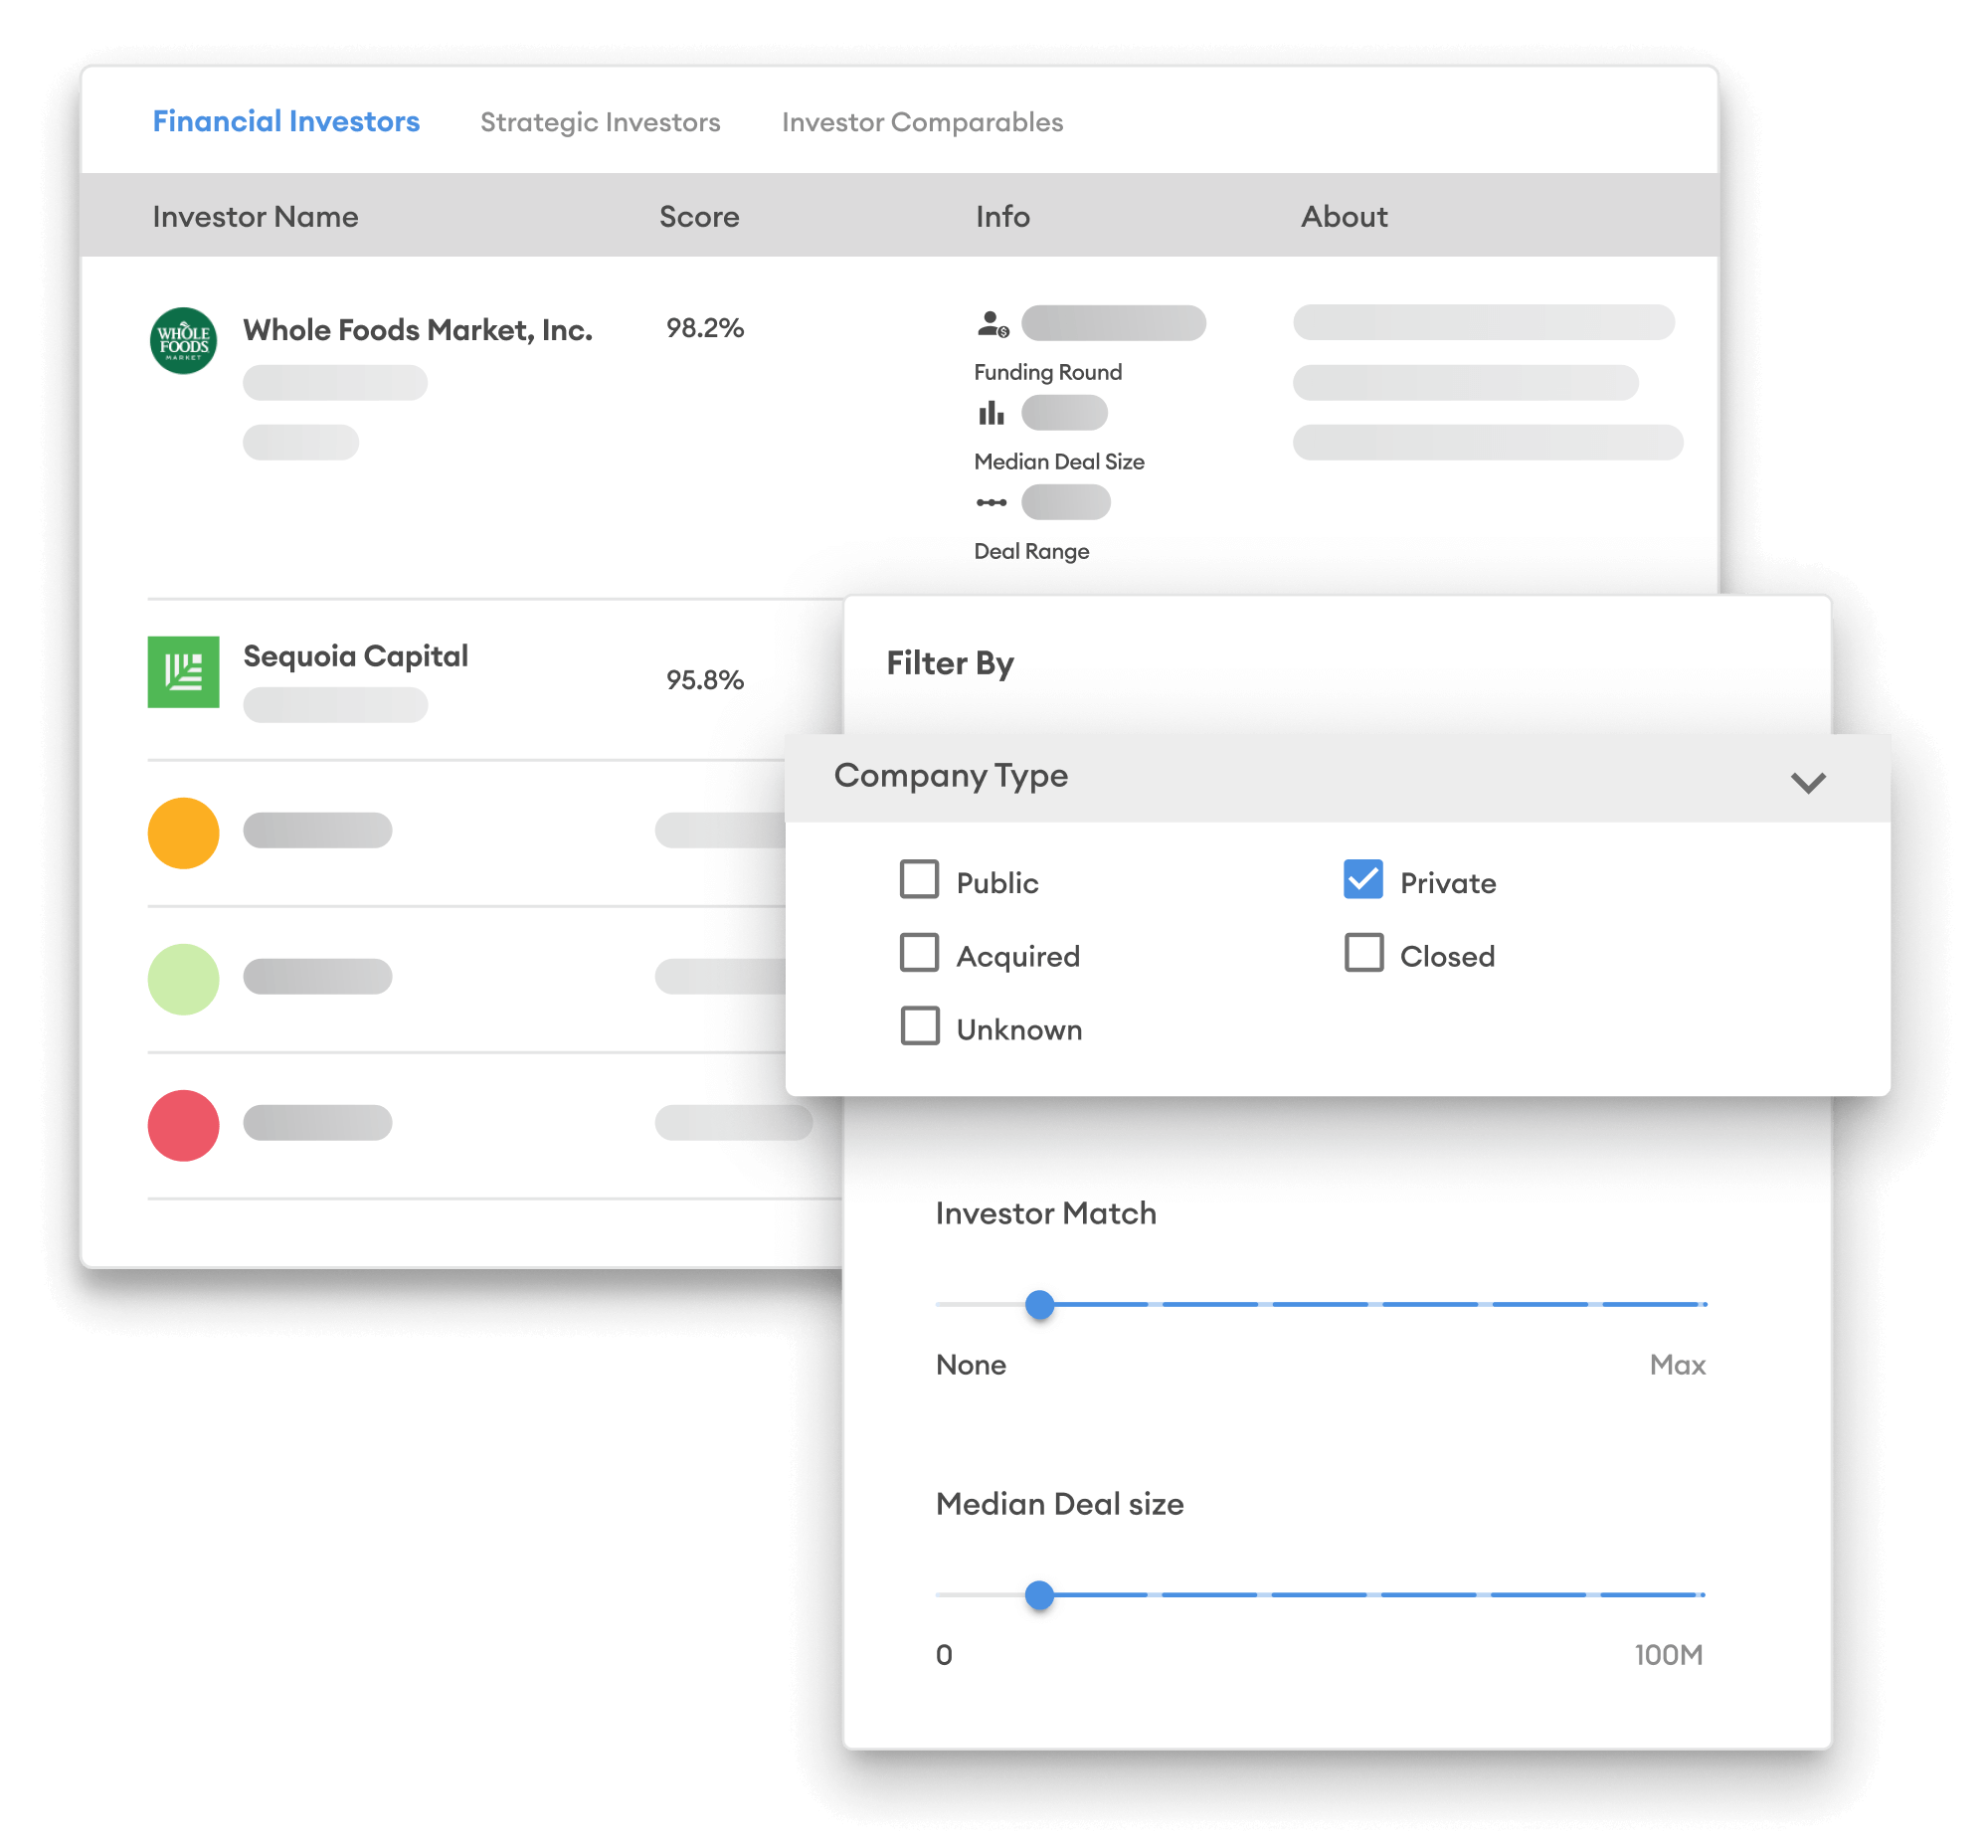1987x1848 pixels.
Task: Click the red company indicator icon
Action: pyautogui.click(x=184, y=1124)
